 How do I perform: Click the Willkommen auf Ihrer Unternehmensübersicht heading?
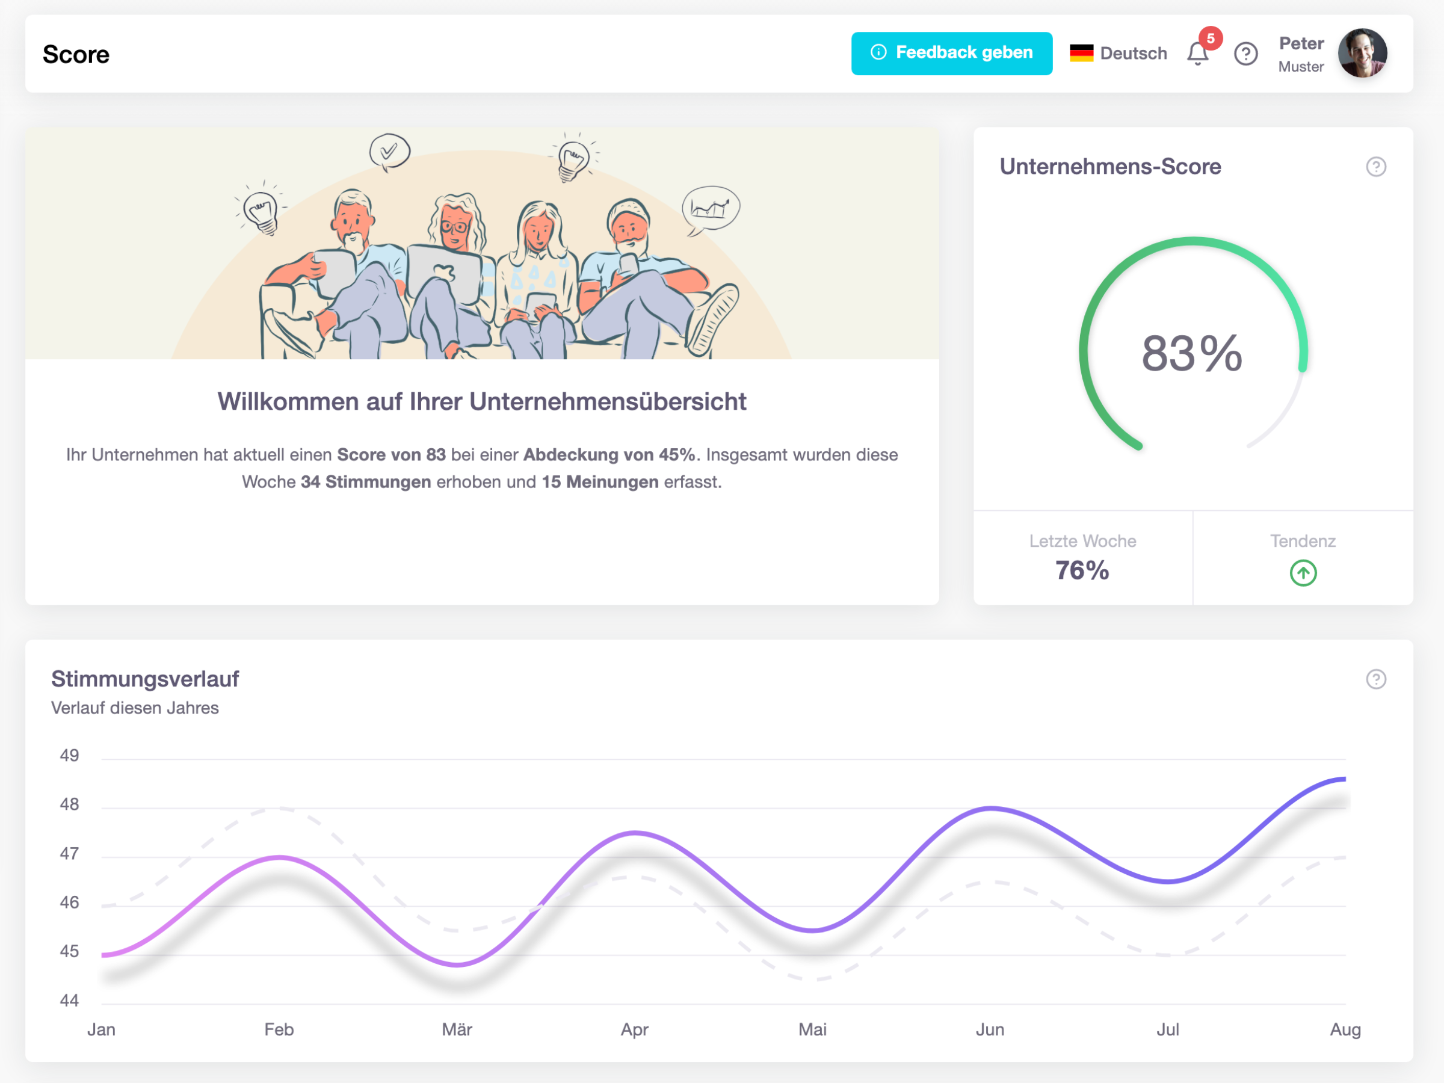point(482,401)
